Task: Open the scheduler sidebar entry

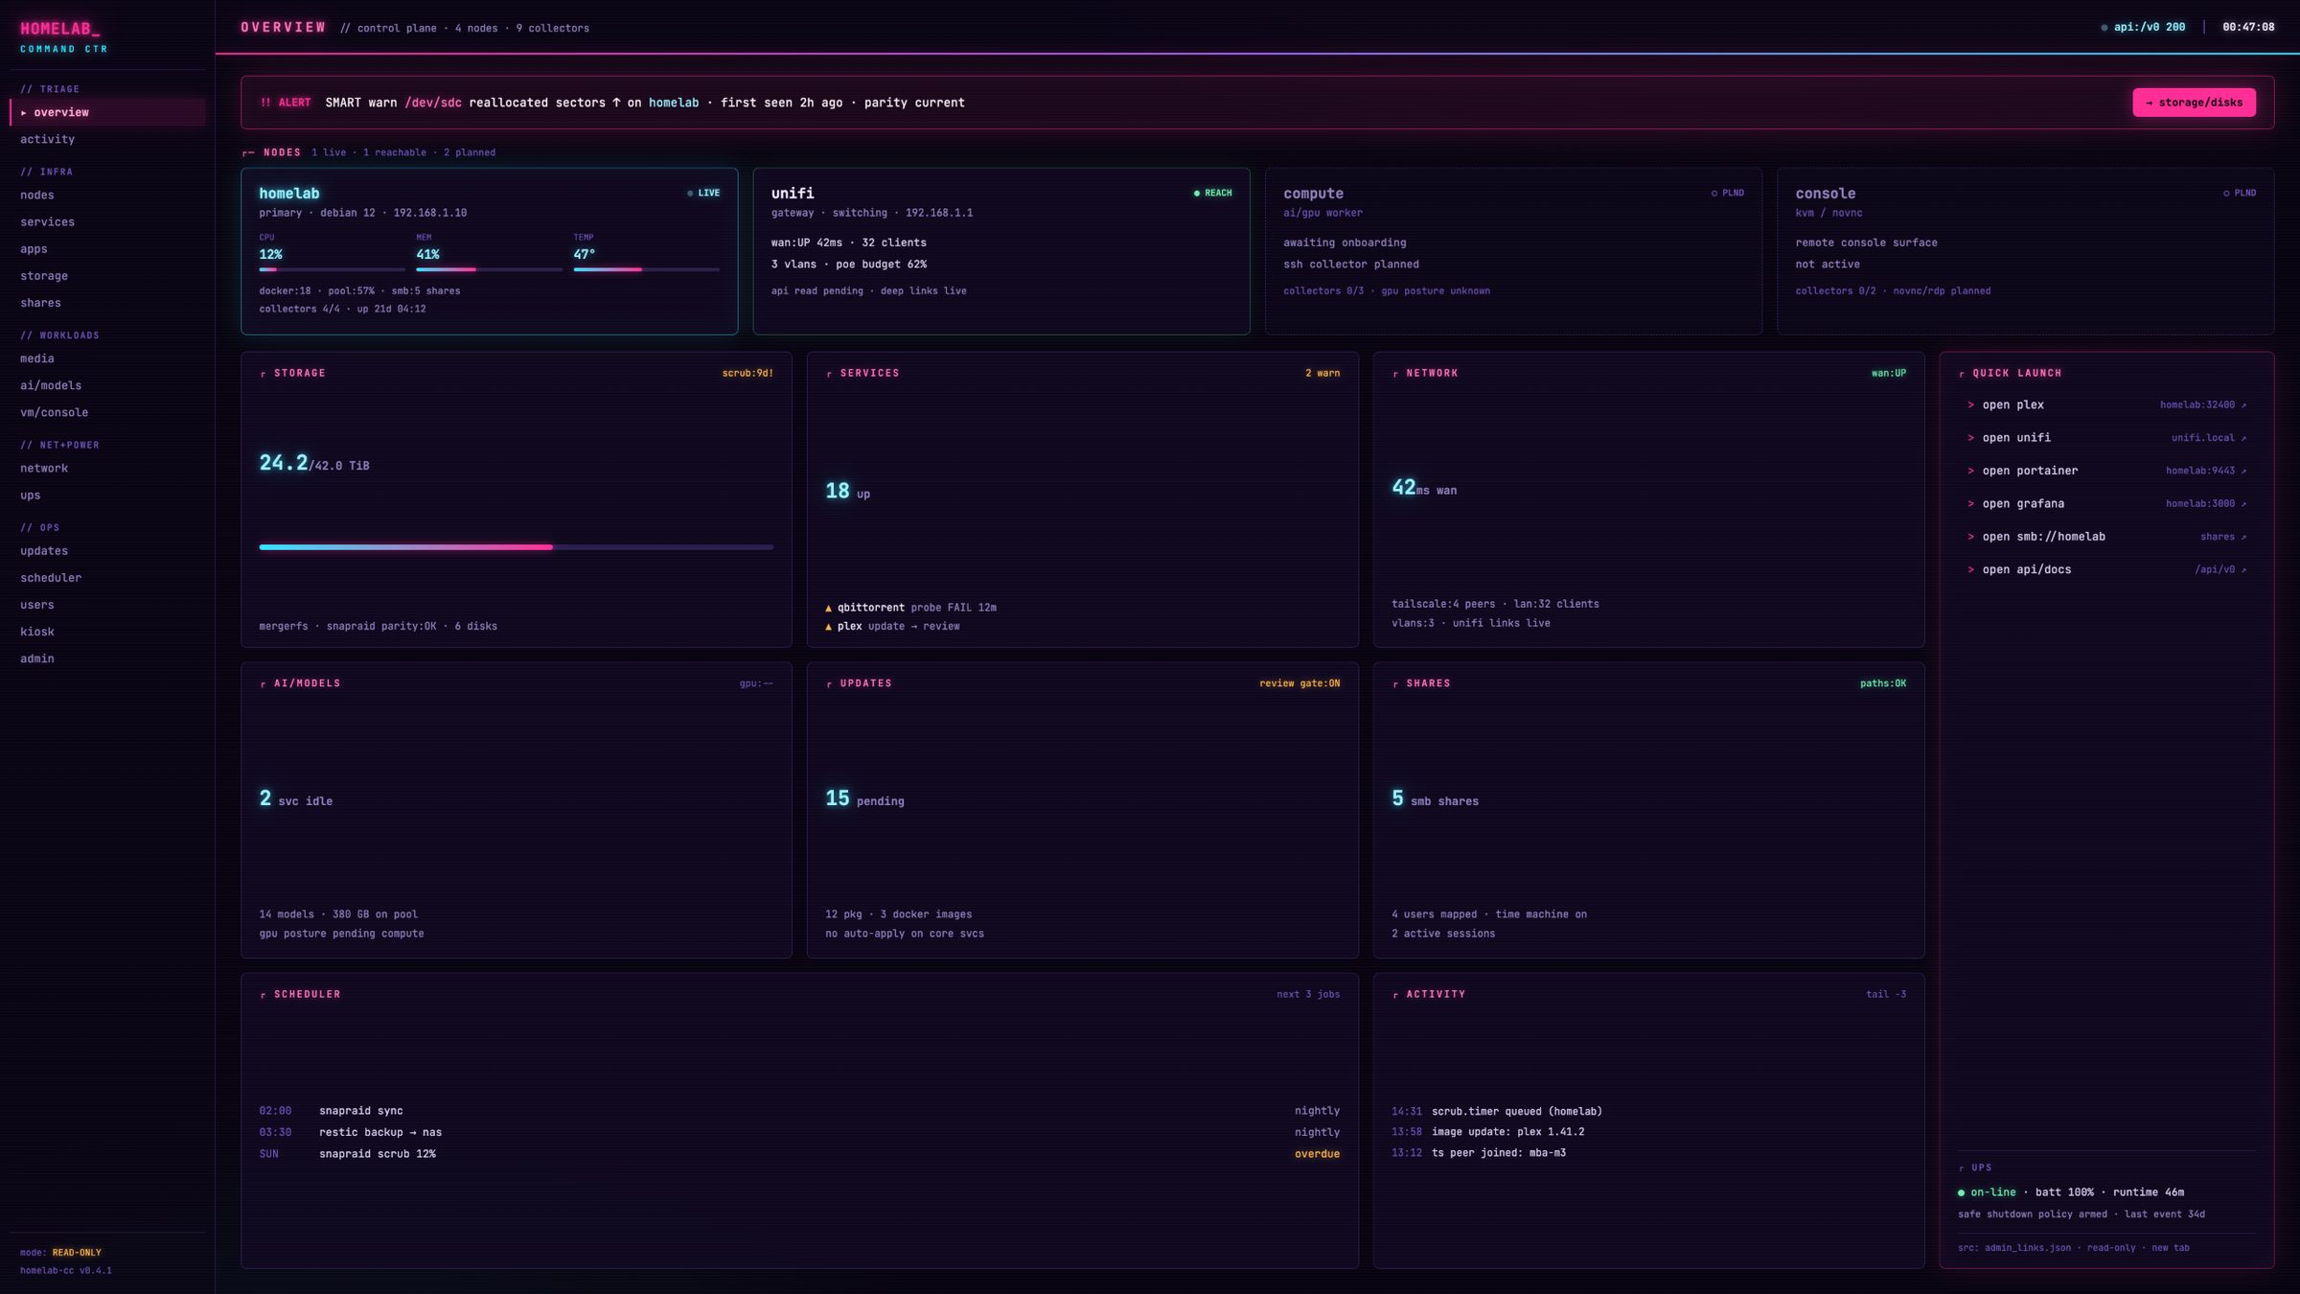Action: (x=107, y=577)
